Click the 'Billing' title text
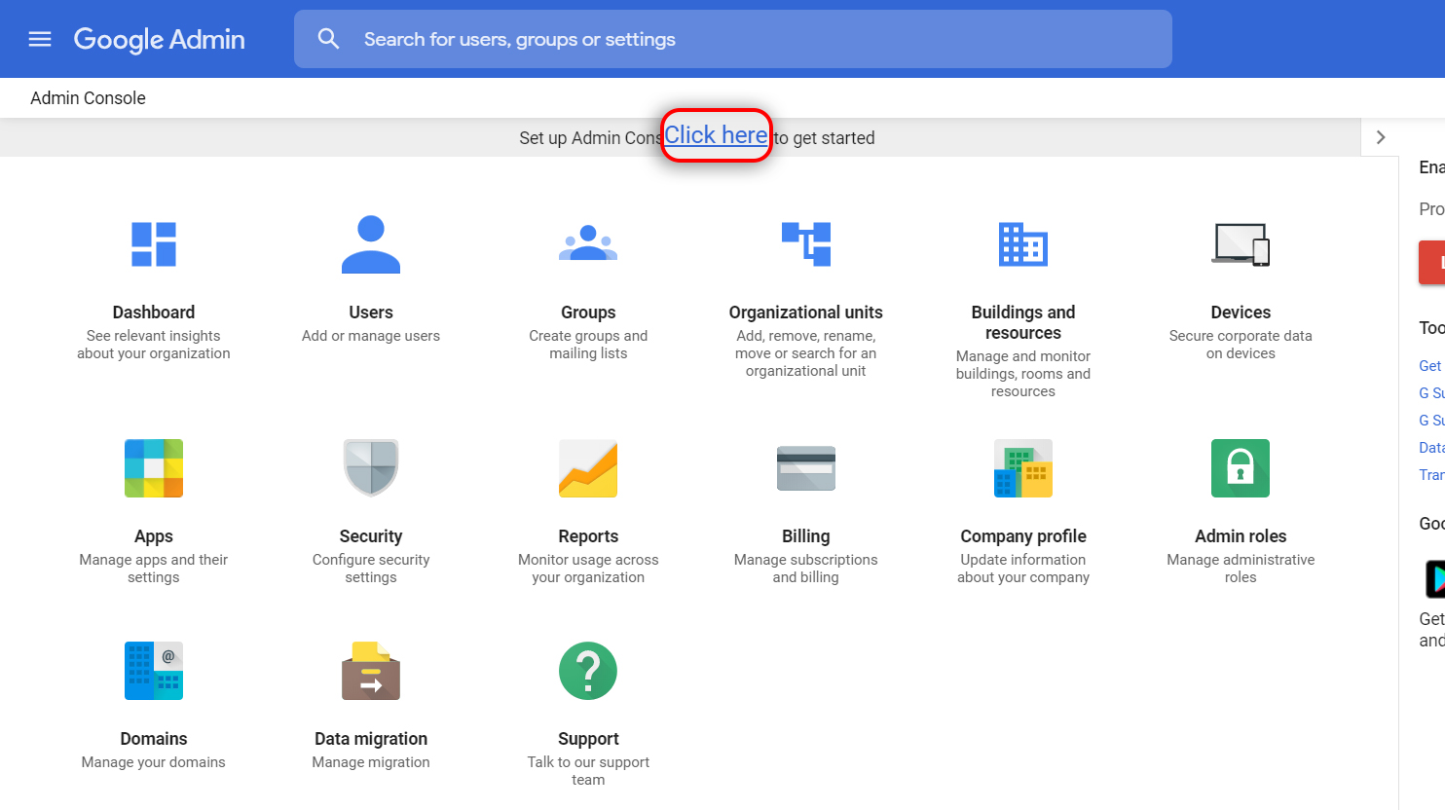This screenshot has width=1445, height=810. (x=806, y=536)
